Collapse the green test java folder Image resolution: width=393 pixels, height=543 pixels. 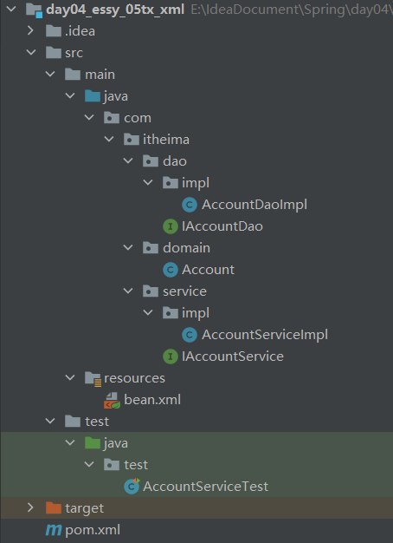(x=70, y=443)
